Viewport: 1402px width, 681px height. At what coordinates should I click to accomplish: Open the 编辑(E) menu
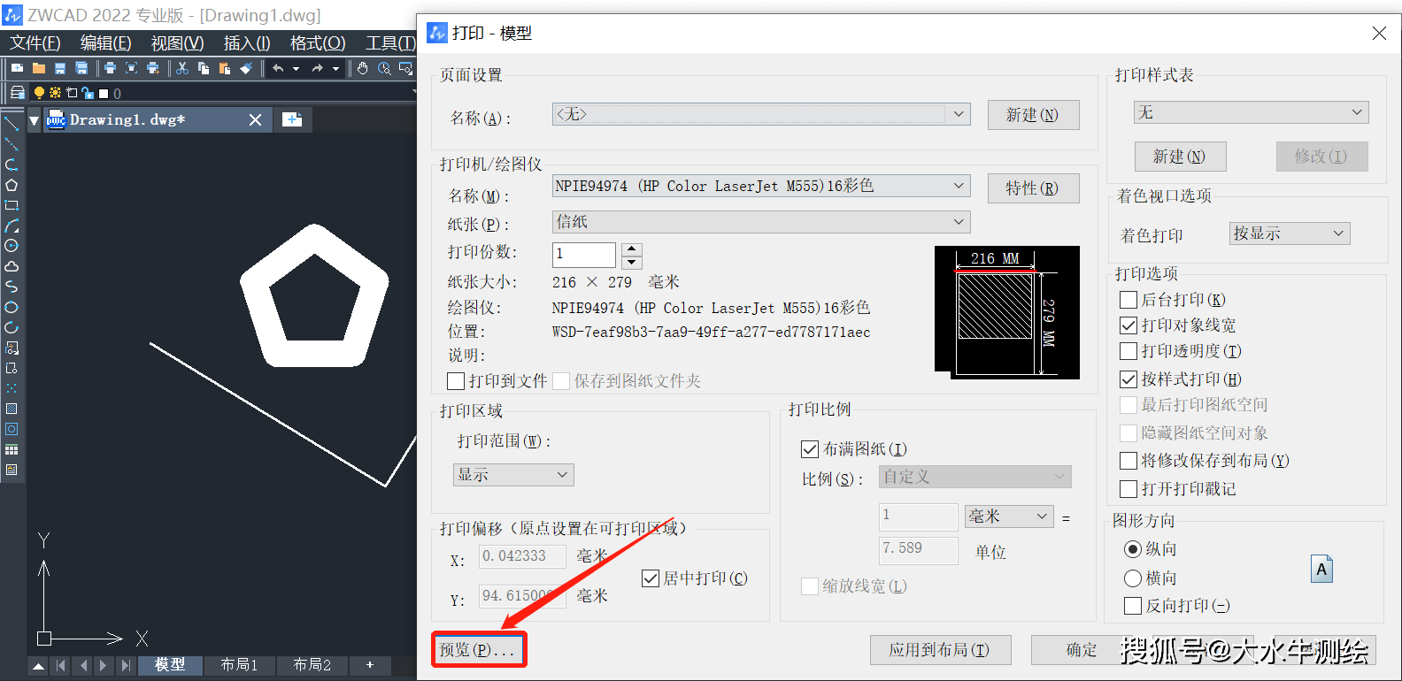106,42
